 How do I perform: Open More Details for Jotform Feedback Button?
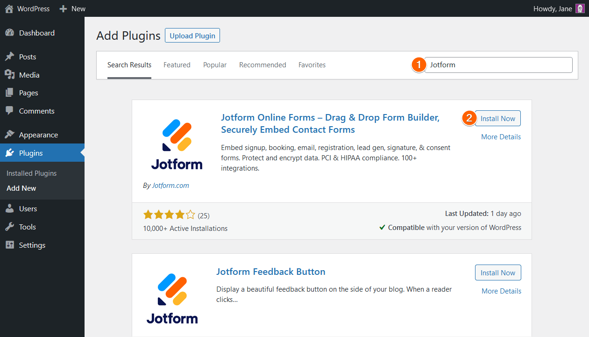501,291
